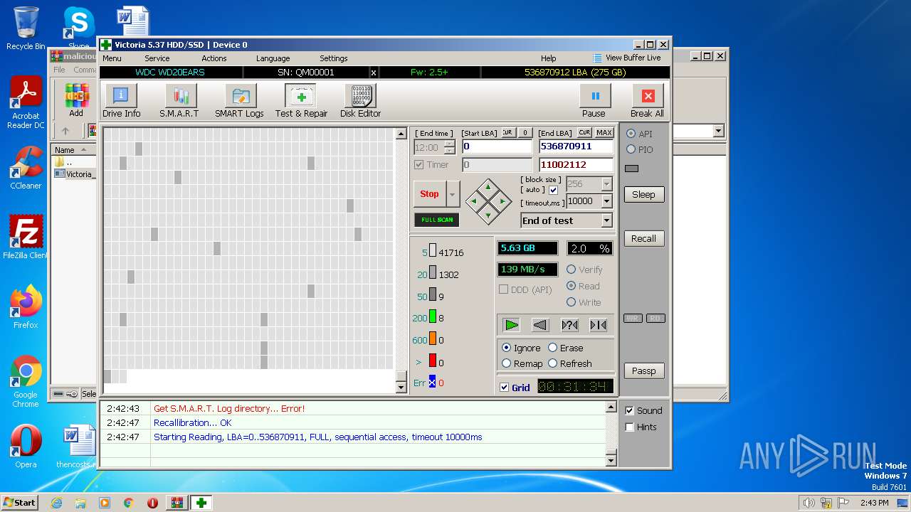Open Internet Explorer from taskbar
911x512 pixels.
point(56,503)
